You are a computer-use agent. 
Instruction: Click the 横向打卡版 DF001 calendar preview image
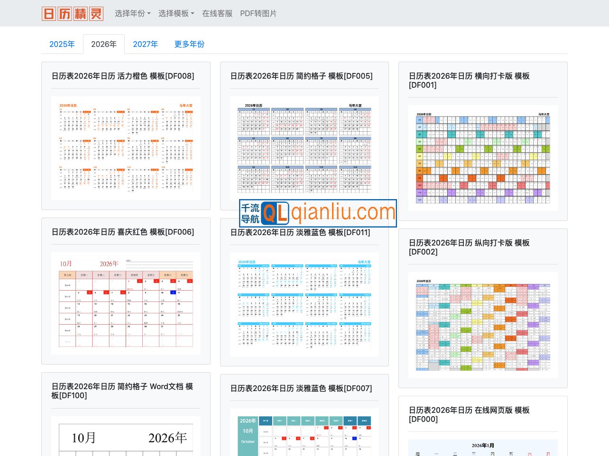(x=483, y=158)
